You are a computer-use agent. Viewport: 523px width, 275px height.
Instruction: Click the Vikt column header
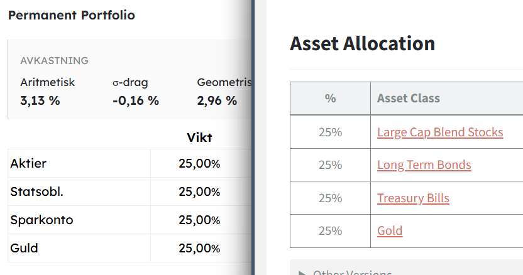coord(199,137)
